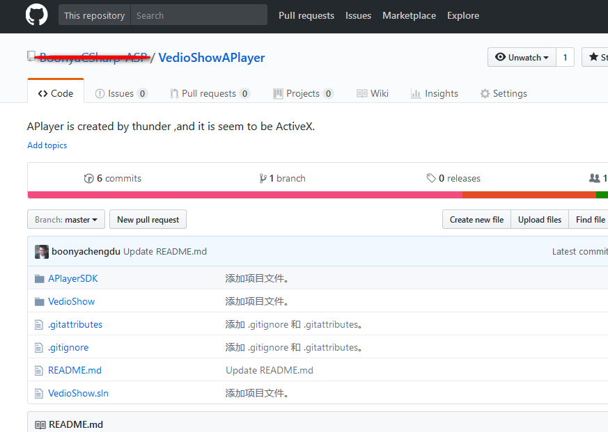Click boonyachengdu's avatar thumbnail
This screenshot has height=432, width=608.
click(42, 251)
